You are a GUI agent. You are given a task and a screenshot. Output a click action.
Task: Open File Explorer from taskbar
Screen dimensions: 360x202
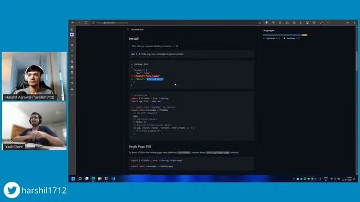(x=100, y=178)
